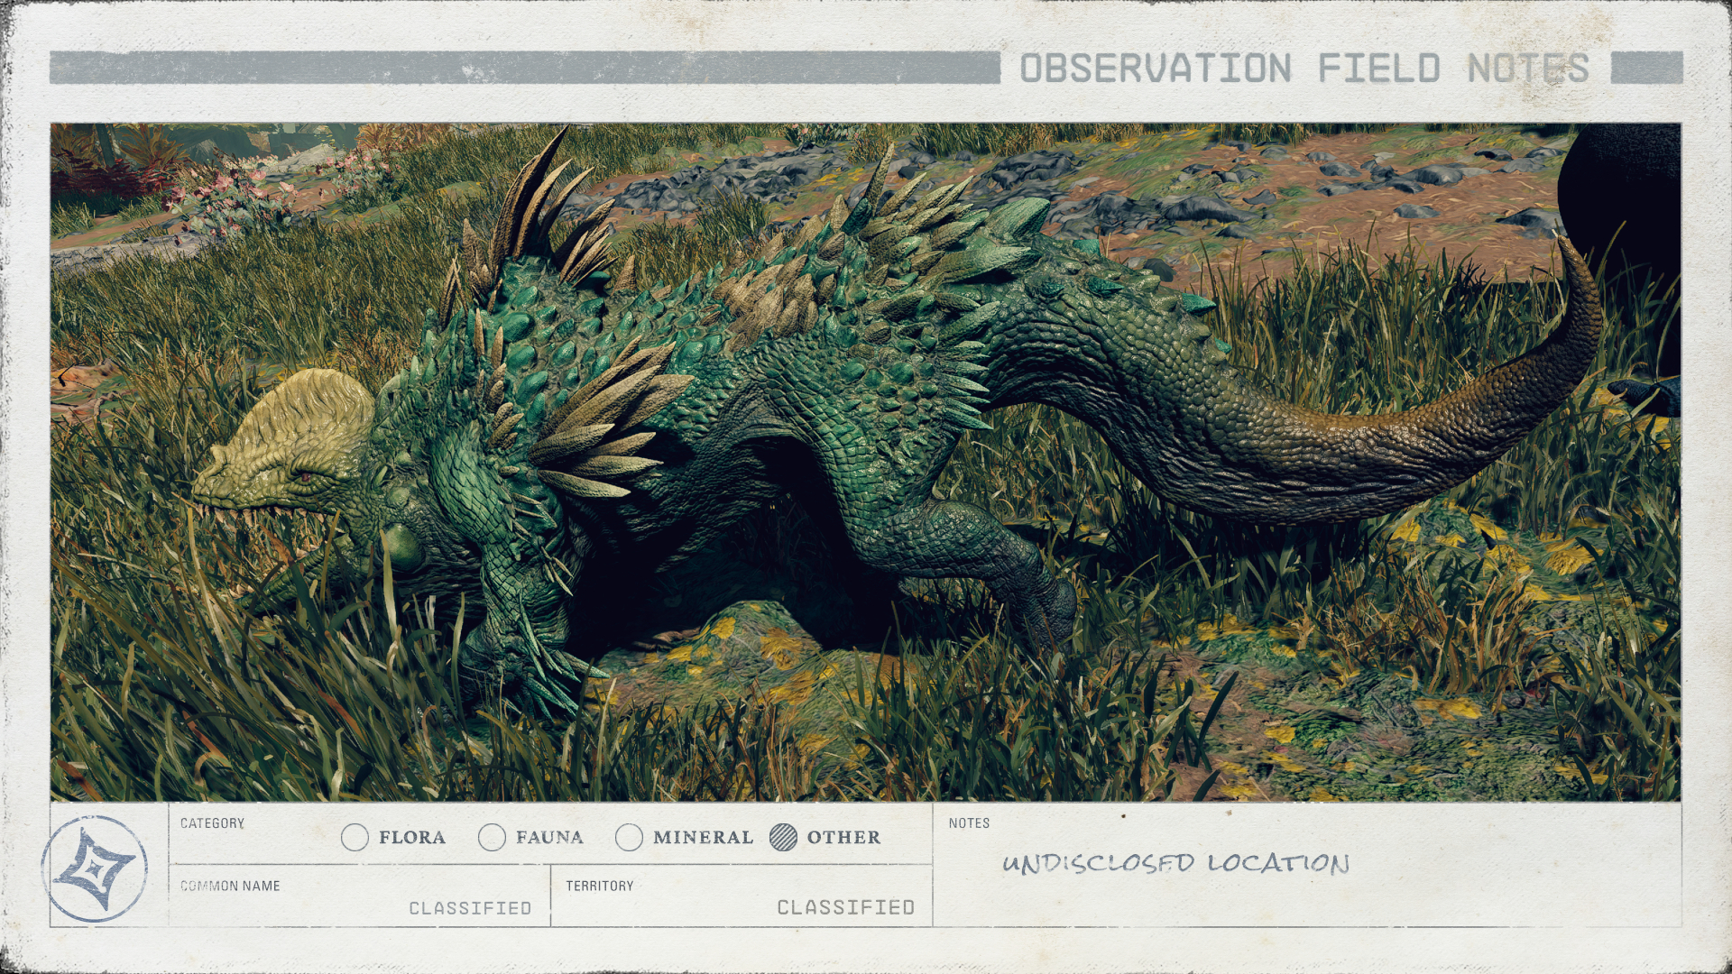Click the green spiked creature photo

coord(865,462)
